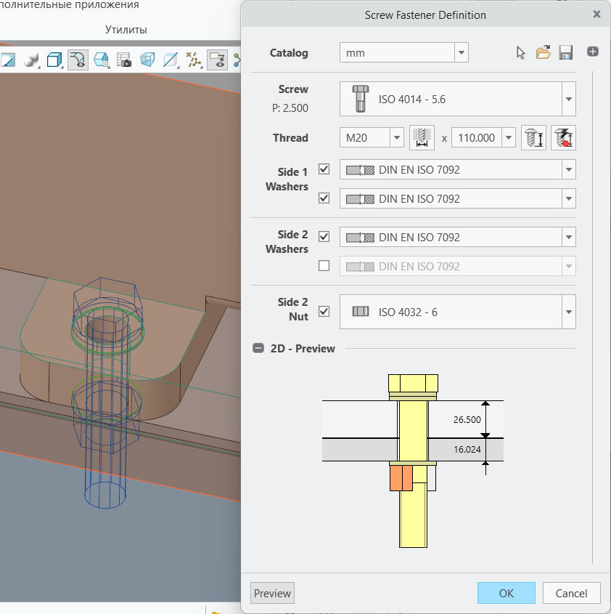Uncheck the second Side 1 washer checkbox
611x614 pixels.
click(x=324, y=198)
